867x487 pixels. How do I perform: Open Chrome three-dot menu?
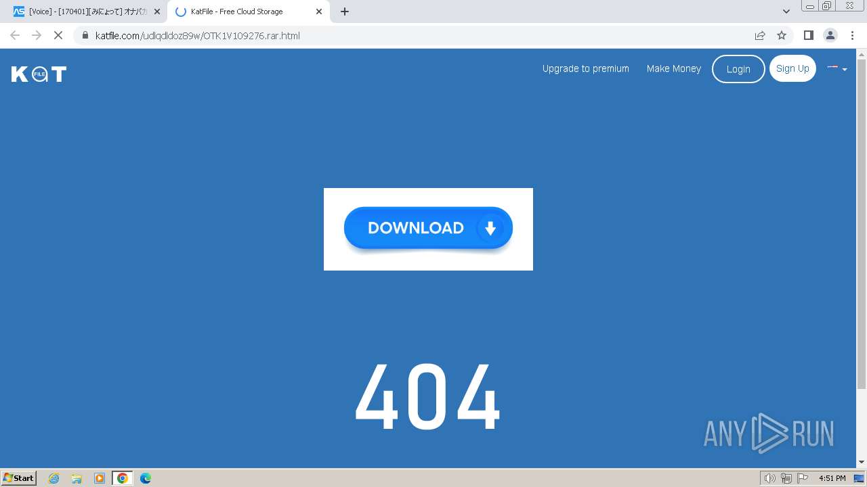click(851, 35)
